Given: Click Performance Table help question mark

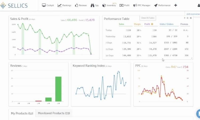Looking at the screenshot, I should (x=185, y=18).
